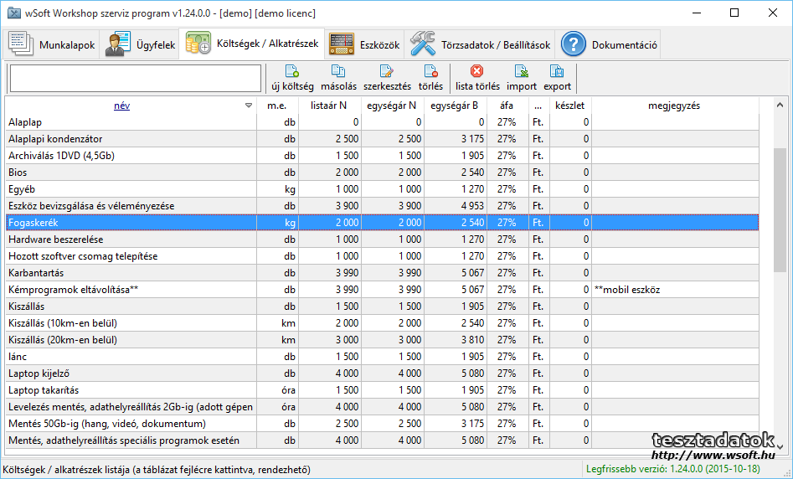
Task: Click the lista törlés red icon
Action: click(x=477, y=71)
